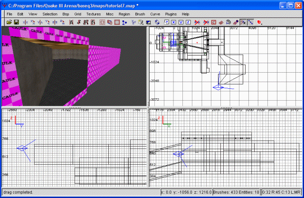Flip selection along the Y axis
Viewport: 304px width, 198px height.
click(40, 22)
